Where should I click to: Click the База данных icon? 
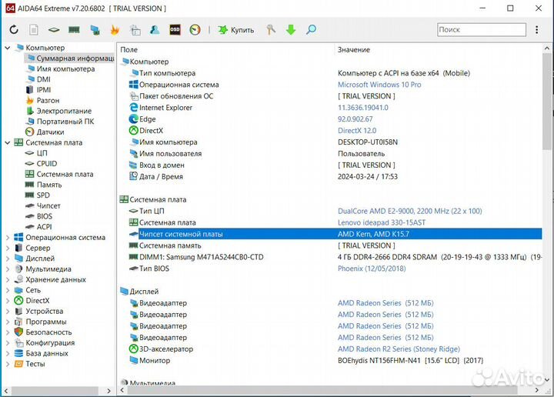click(x=18, y=354)
